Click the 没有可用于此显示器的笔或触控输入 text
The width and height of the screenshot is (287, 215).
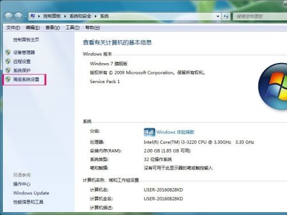[x=178, y=168]
